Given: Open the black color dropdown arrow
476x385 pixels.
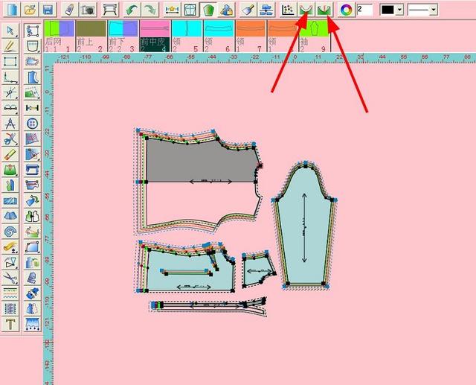Looking at the screenshot, I should 399,10.
